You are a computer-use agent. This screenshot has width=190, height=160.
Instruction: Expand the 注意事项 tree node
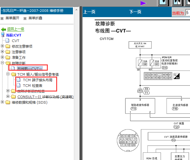(2, 51)
